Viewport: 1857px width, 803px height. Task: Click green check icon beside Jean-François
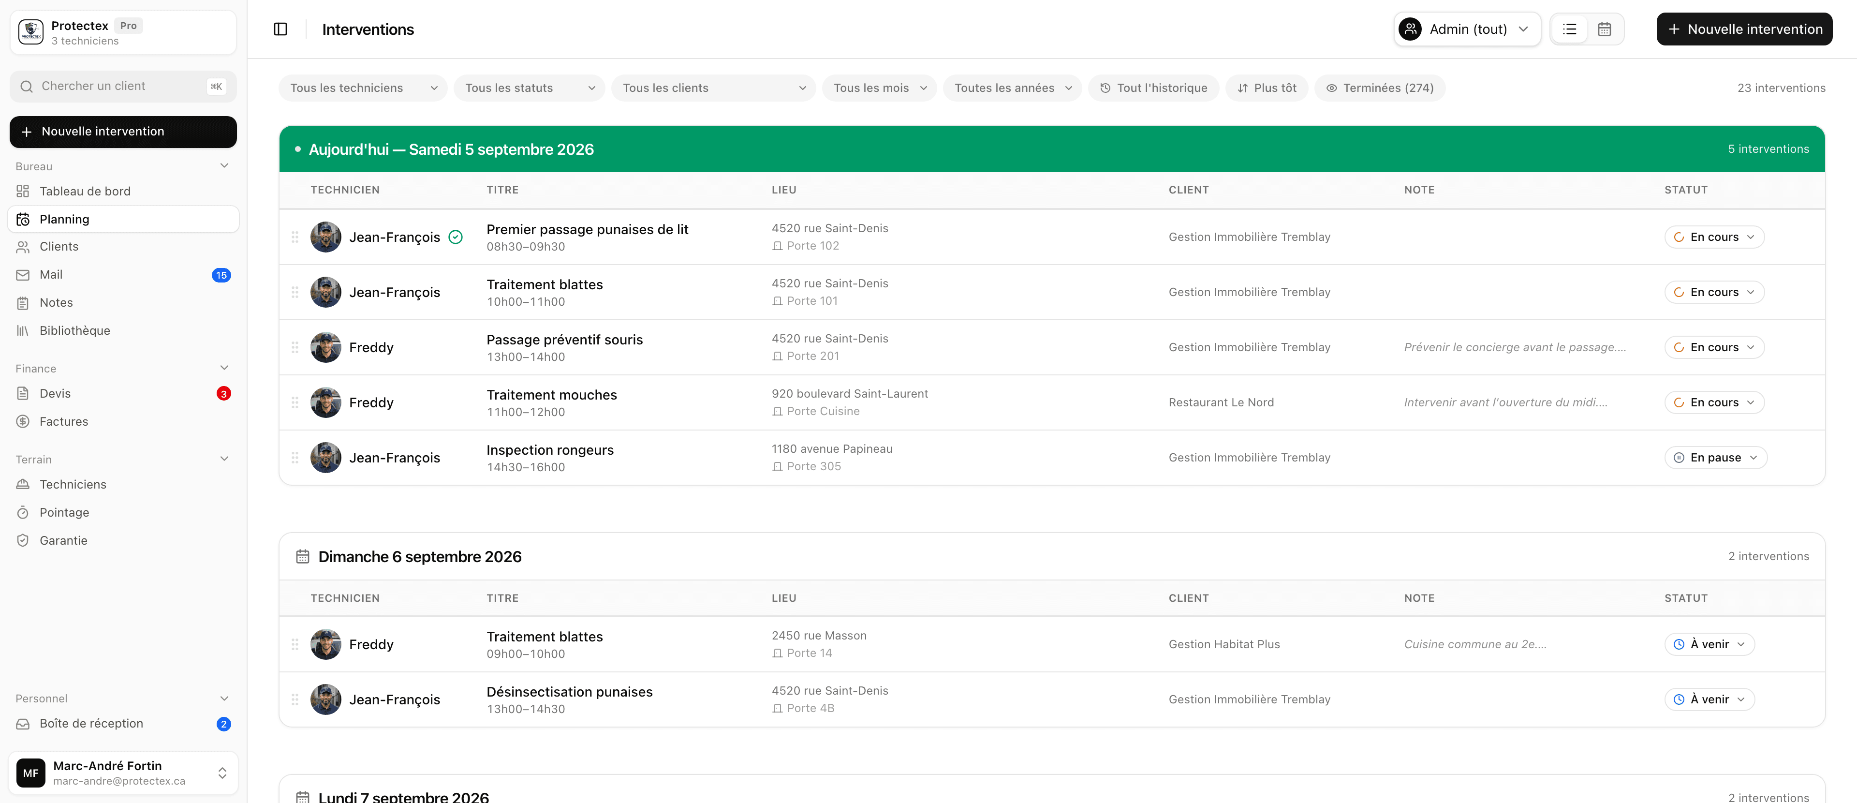point(456,237)
